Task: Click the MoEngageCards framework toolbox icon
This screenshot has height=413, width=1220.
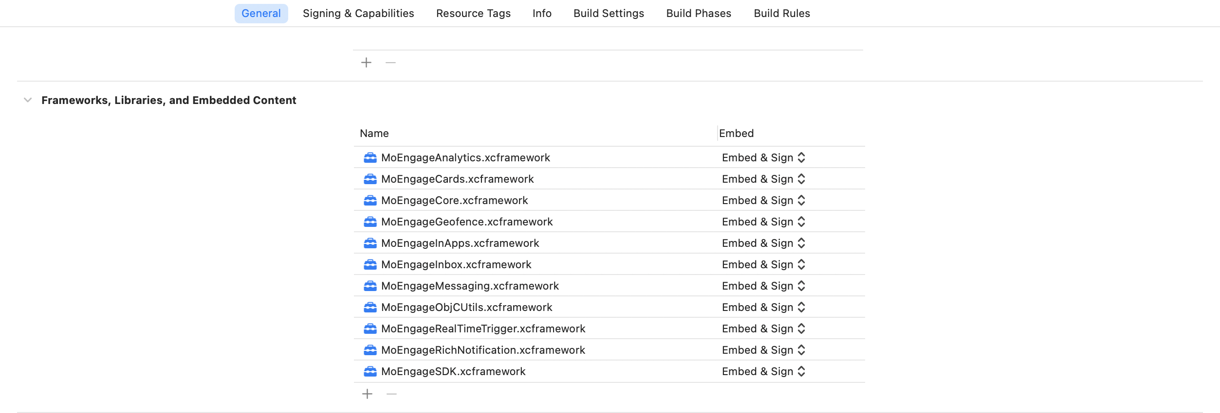Action: click(x=370, y=179)
